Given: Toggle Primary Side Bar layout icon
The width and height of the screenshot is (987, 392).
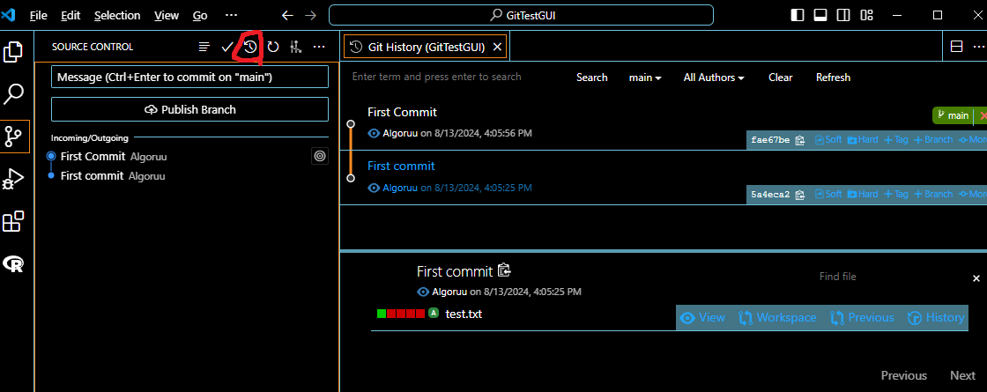Looking at the screenshot, I should click(798, 15).
